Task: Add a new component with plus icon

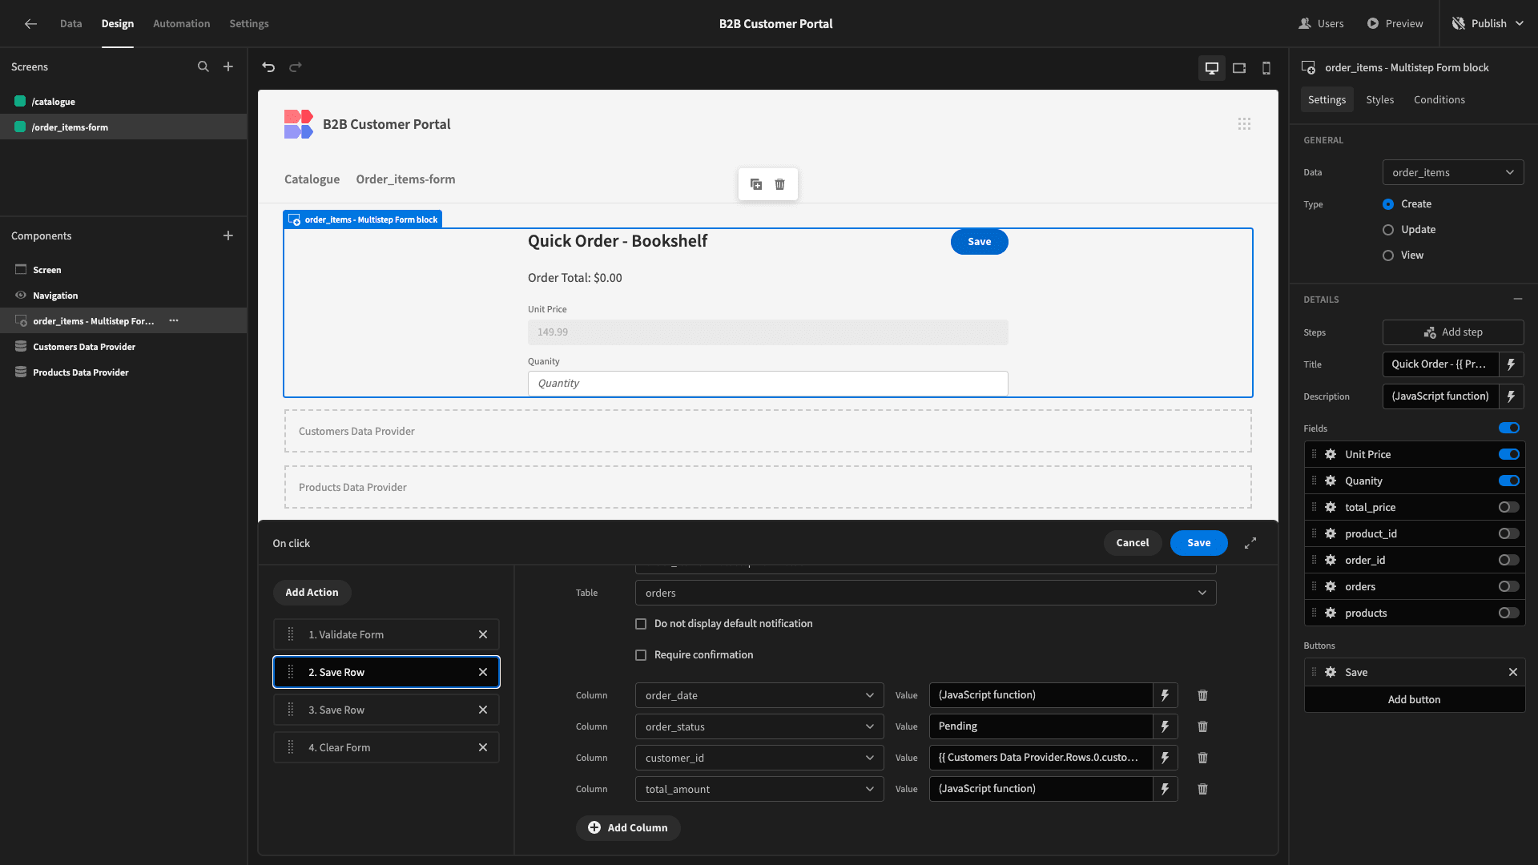Action: click(228, 235)
